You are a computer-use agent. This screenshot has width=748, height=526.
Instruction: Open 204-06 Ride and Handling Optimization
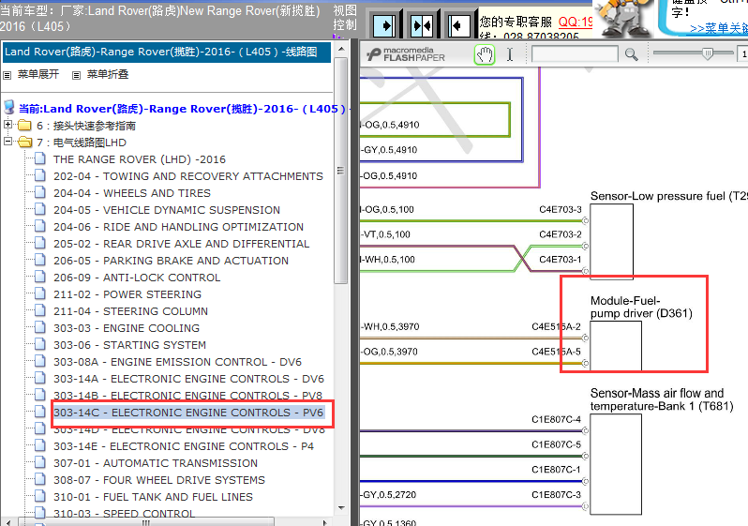[178, 227]
